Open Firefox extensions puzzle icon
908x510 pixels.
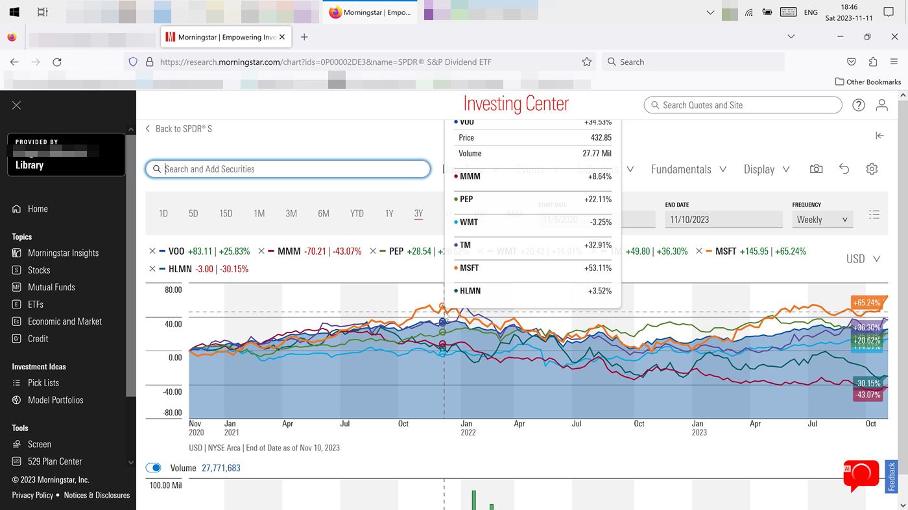873,62
